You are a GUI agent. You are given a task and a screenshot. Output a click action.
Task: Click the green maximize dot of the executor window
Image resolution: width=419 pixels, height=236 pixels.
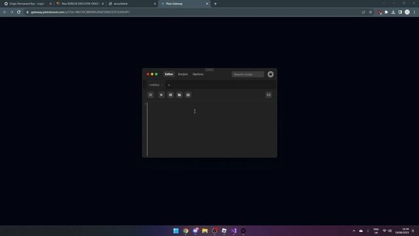156,74
